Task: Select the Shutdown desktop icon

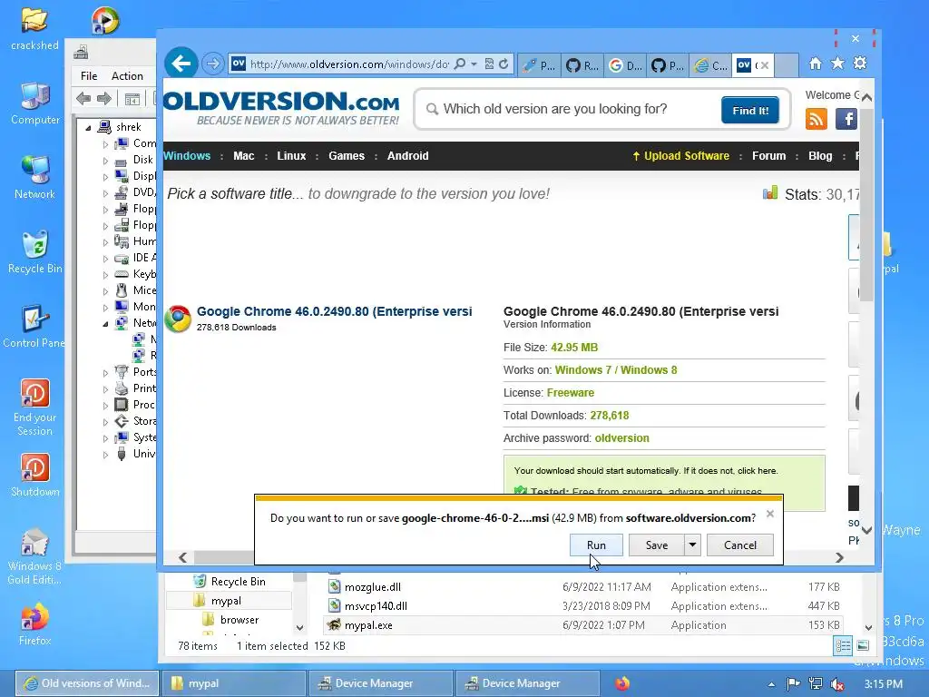Action: click(x=35, y=476)
